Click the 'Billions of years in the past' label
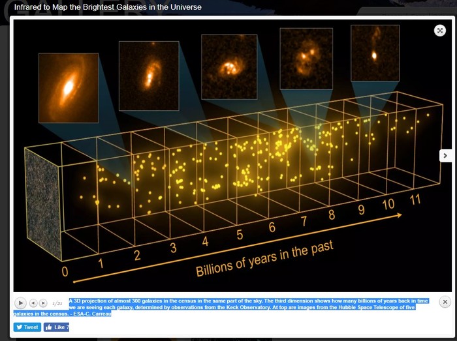457x341 pixels. pyautogui.click(x=264, y=259)
